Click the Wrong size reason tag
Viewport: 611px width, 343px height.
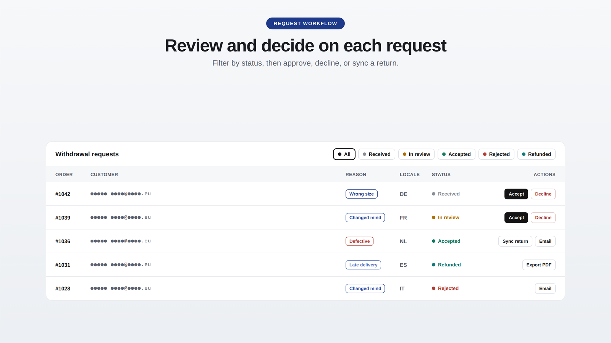pyautogui.click(x=362, y=194)
